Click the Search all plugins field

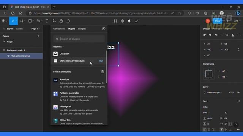[x=79, y=39]
